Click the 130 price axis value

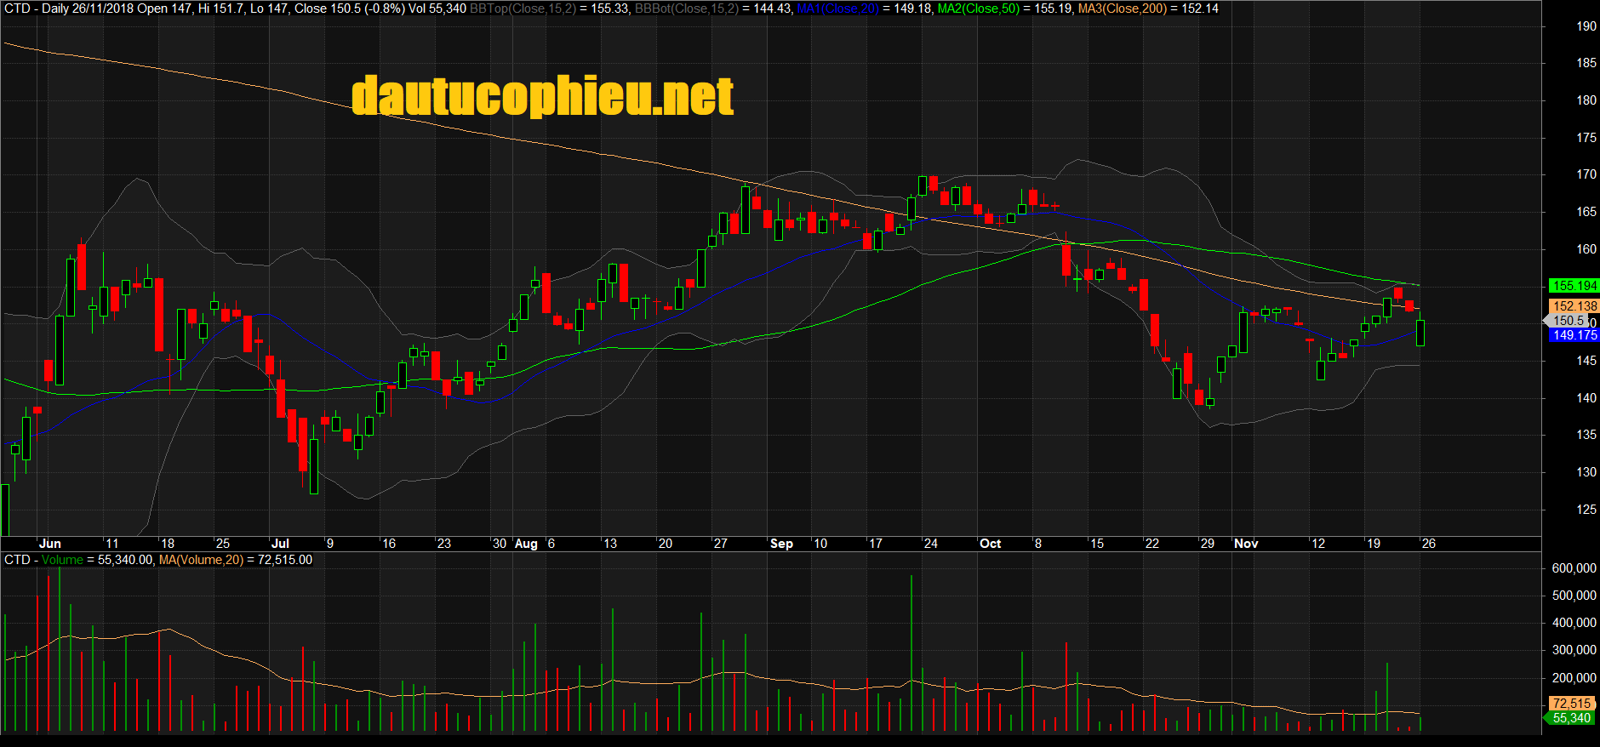pyautogui.click(x=1586, y=472)
